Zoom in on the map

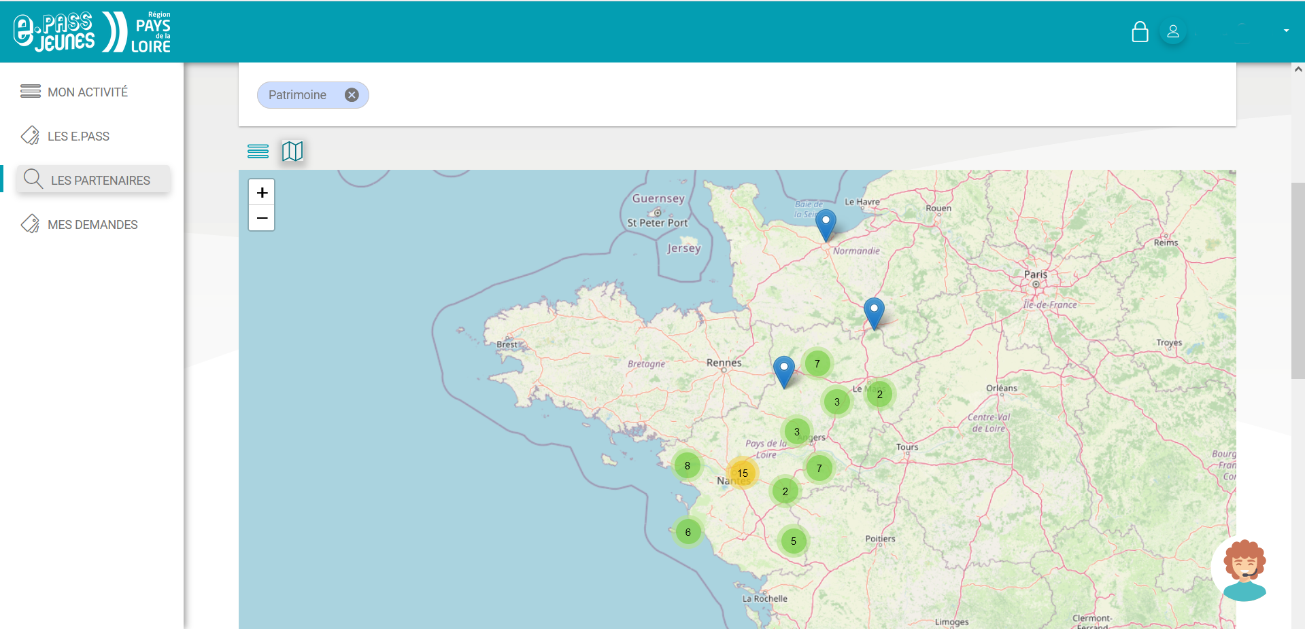262,192
